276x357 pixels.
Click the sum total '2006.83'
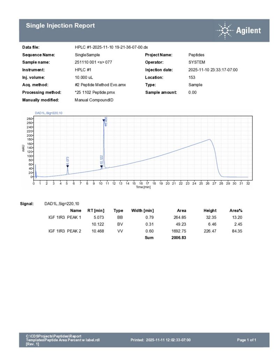179,238
